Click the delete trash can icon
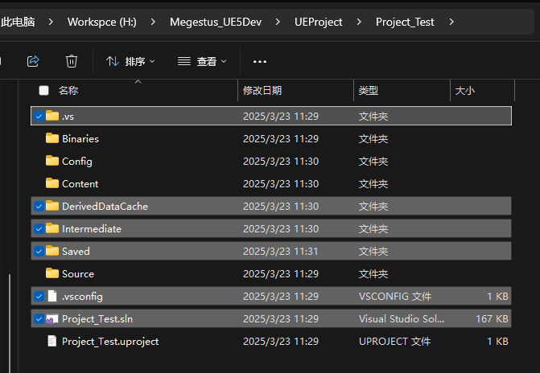This screenshot has height=373, width=540. coord(72,61)
